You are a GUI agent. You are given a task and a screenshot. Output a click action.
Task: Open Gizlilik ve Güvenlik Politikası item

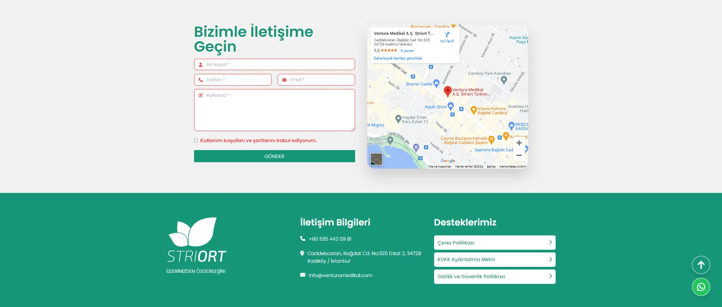pyautogui.click(x=494, y=277)
